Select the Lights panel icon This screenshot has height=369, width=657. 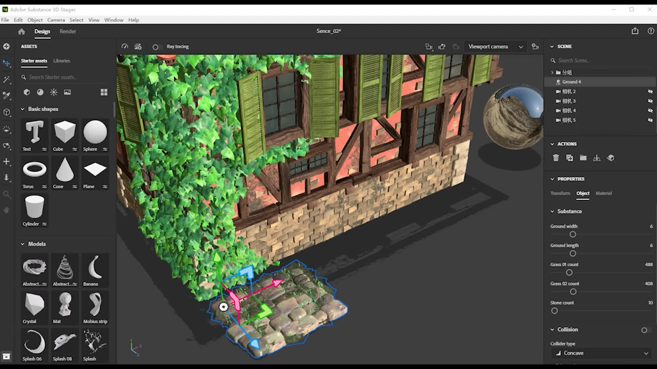pos(54,92)
